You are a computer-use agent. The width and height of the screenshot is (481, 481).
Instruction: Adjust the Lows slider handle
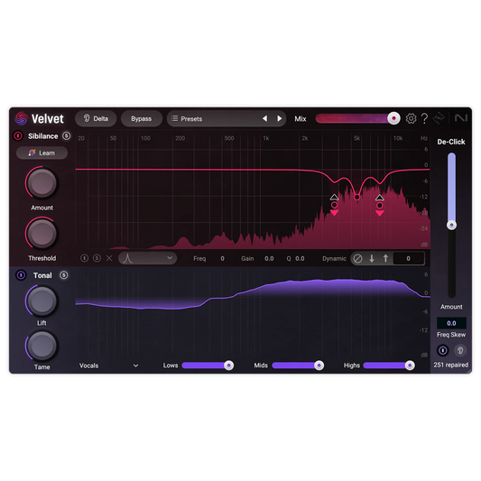pyautogui.click(x=228, y=365)
